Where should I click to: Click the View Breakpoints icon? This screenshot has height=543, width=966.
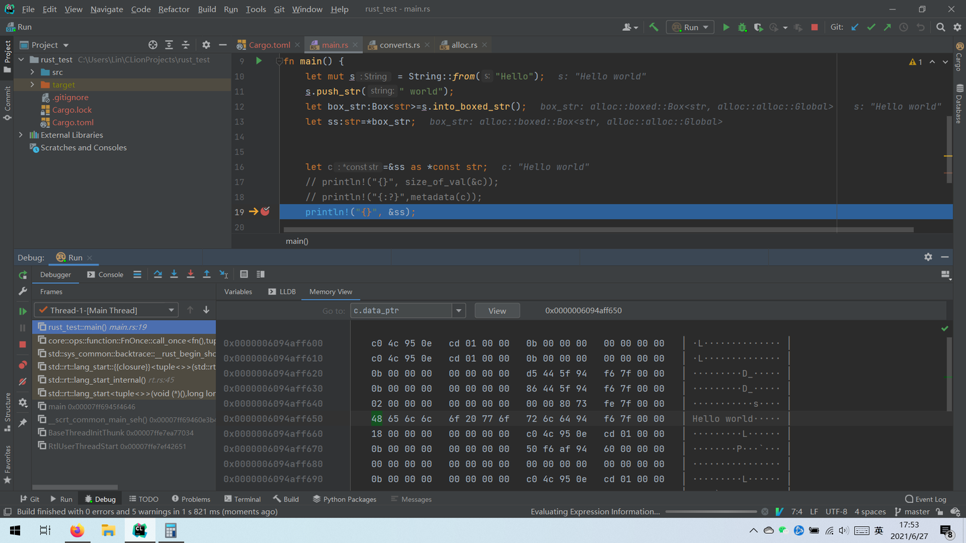pos(23,365)
